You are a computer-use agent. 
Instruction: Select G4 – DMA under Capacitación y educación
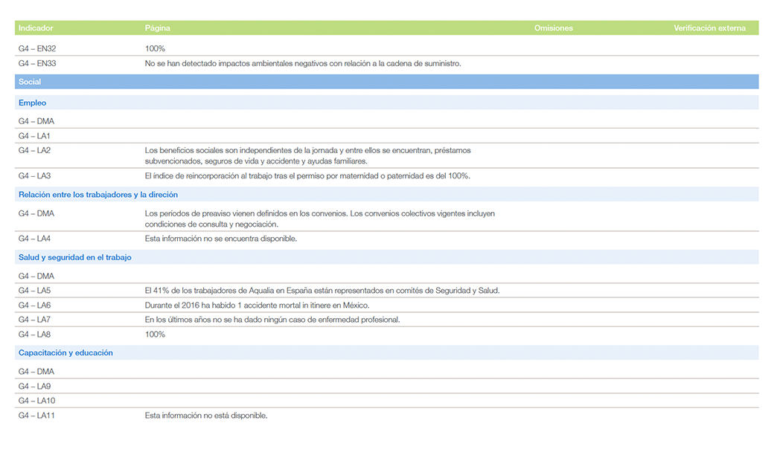pyautogui.click(x=36, y=372)
